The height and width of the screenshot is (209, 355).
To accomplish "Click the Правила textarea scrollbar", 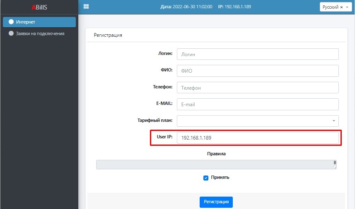I will pyautogui.click(x=335, y=163).
